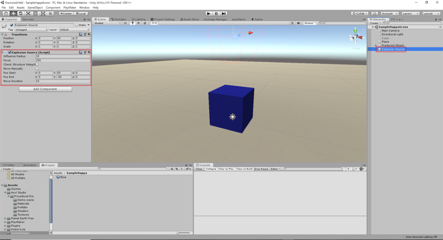Open the Component menu
Viewport: 443px width, 240px height.
tap(53, 8)
